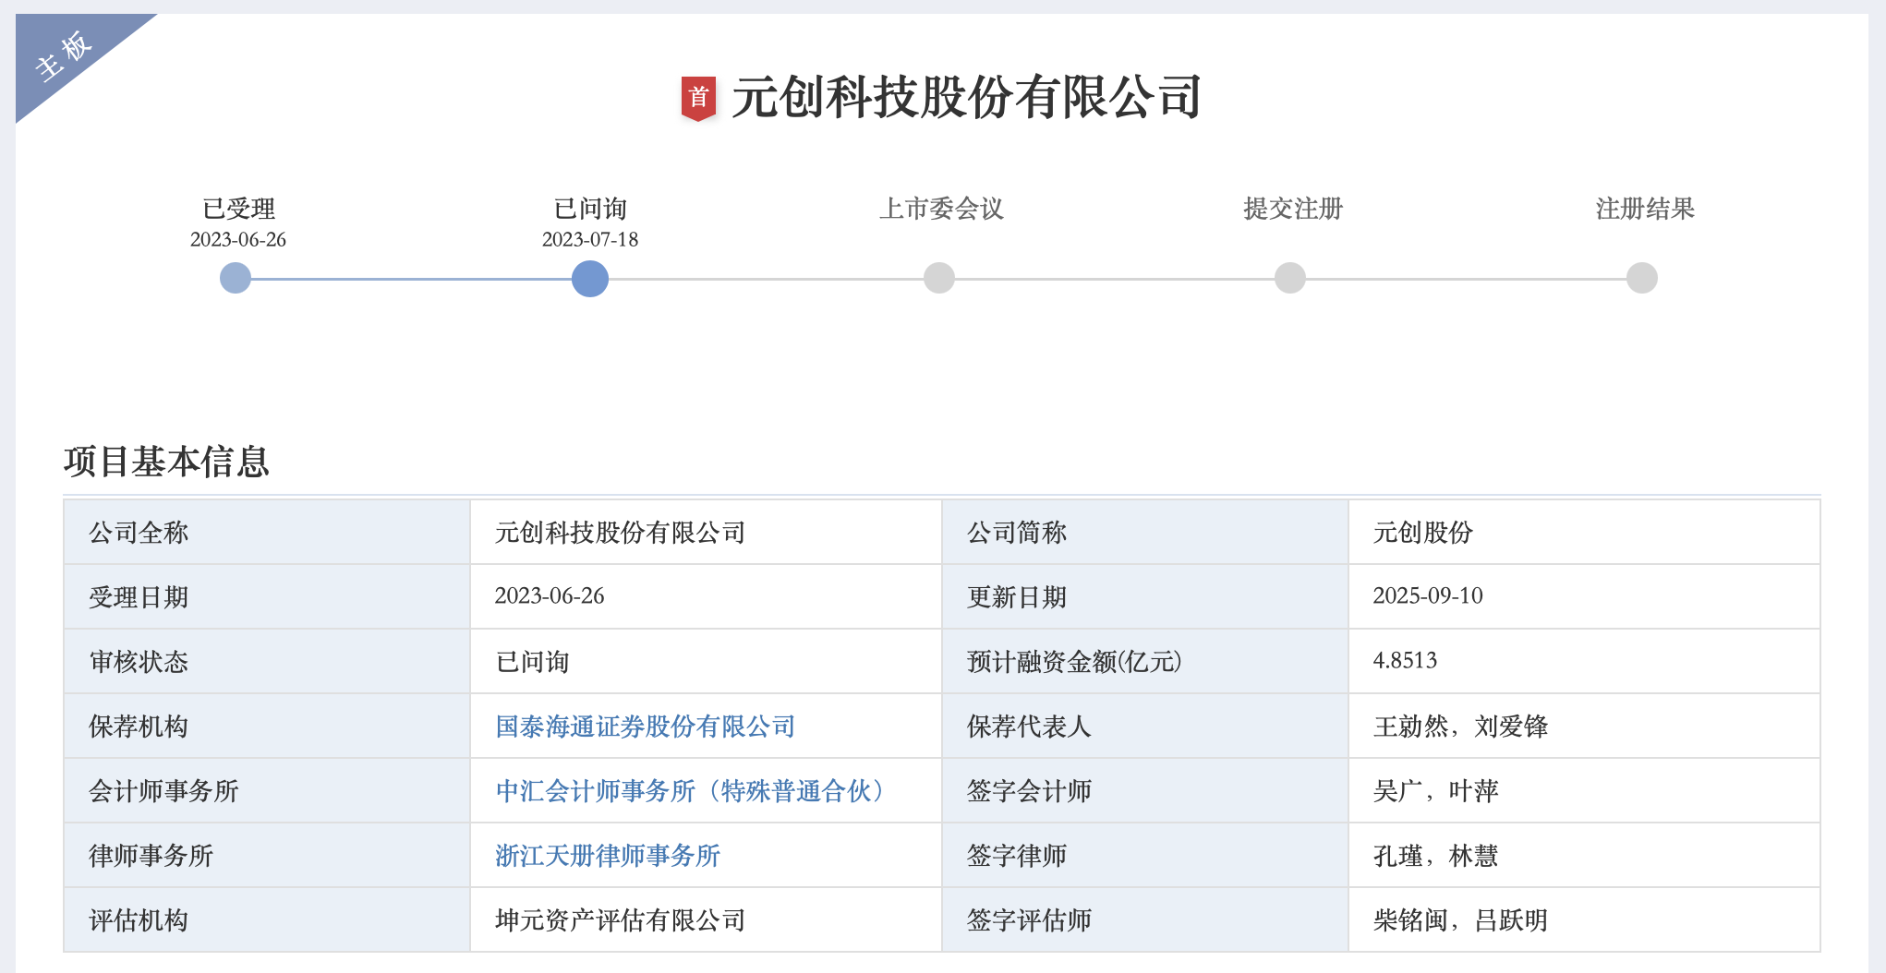
Task: Click the 上市委会议 stage label
Action: pyautogui.click(x=941, y=209)
